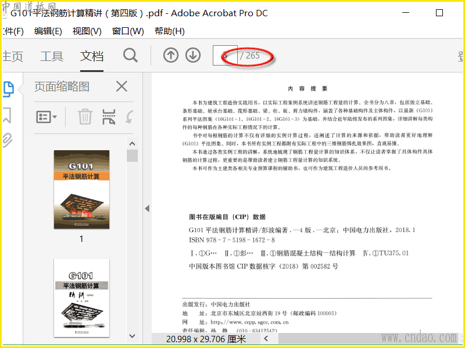Click the delete pages trash icon

[x=85, y=117]
